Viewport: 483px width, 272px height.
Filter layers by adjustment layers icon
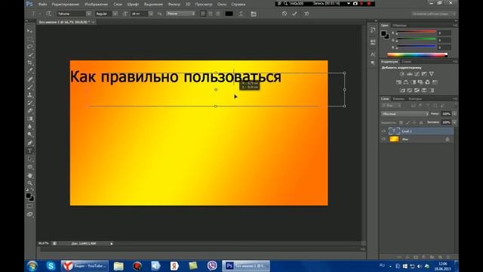(x=420, y=106)
